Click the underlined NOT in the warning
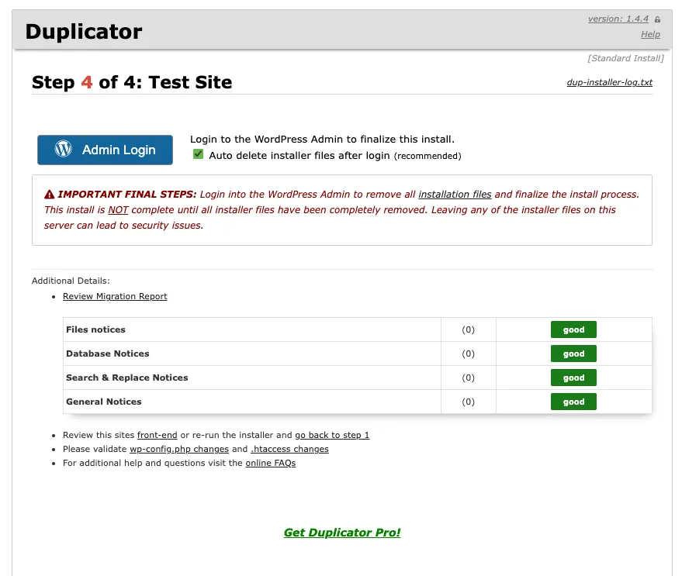 118,210
